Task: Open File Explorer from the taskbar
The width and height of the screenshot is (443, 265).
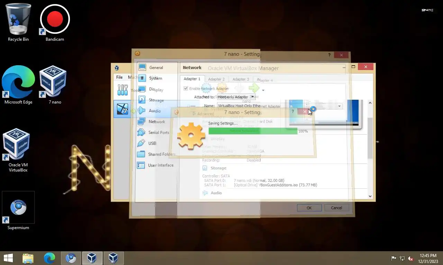Action: 28,258
